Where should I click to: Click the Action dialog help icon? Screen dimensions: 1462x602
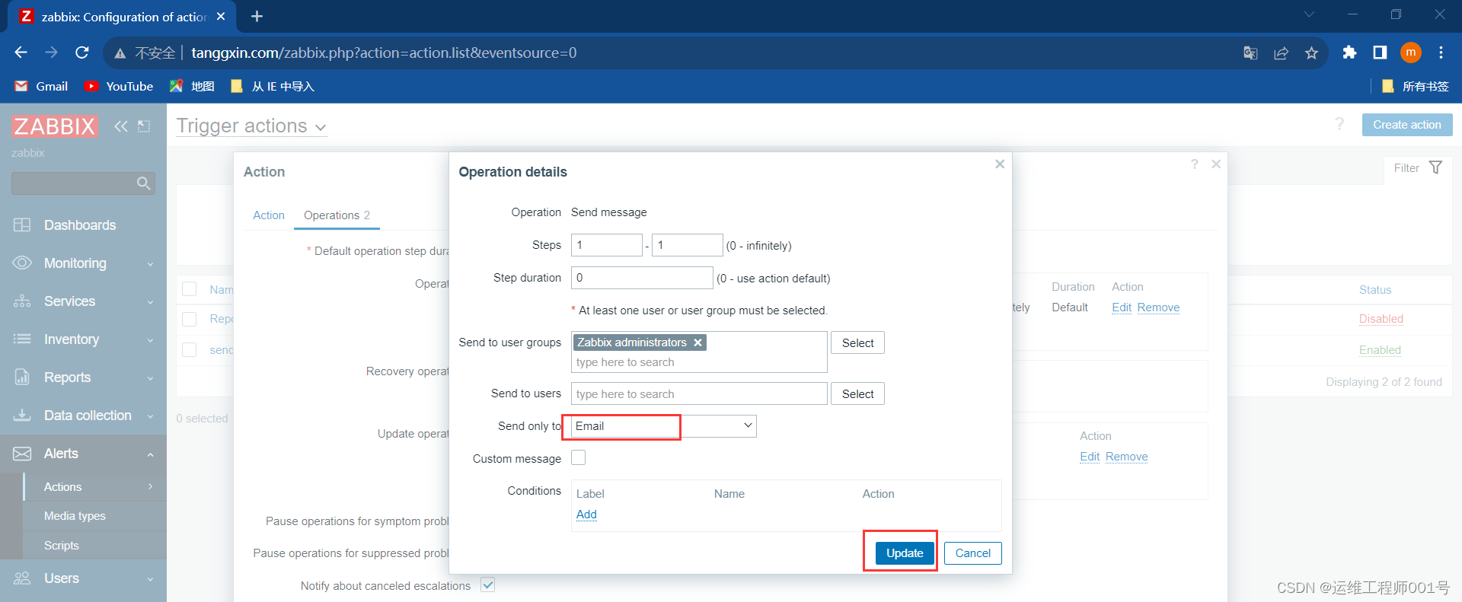[x=1195, y=164]
